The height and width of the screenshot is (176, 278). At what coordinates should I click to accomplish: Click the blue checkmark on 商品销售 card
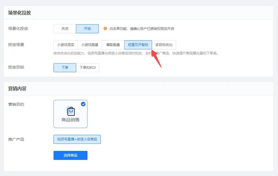click(x=83, y=104)
